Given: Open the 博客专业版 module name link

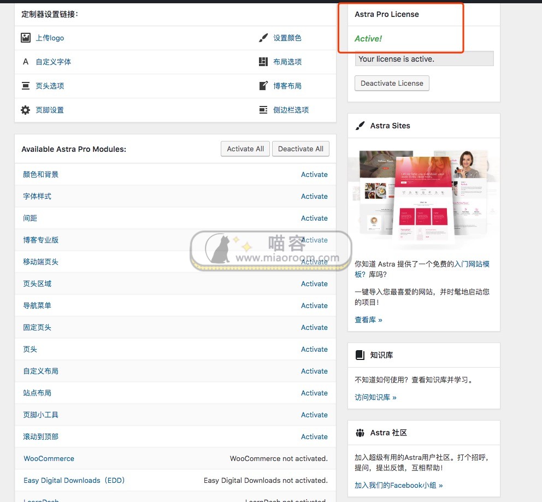Looking at the screenshot, I should (41, 240).
